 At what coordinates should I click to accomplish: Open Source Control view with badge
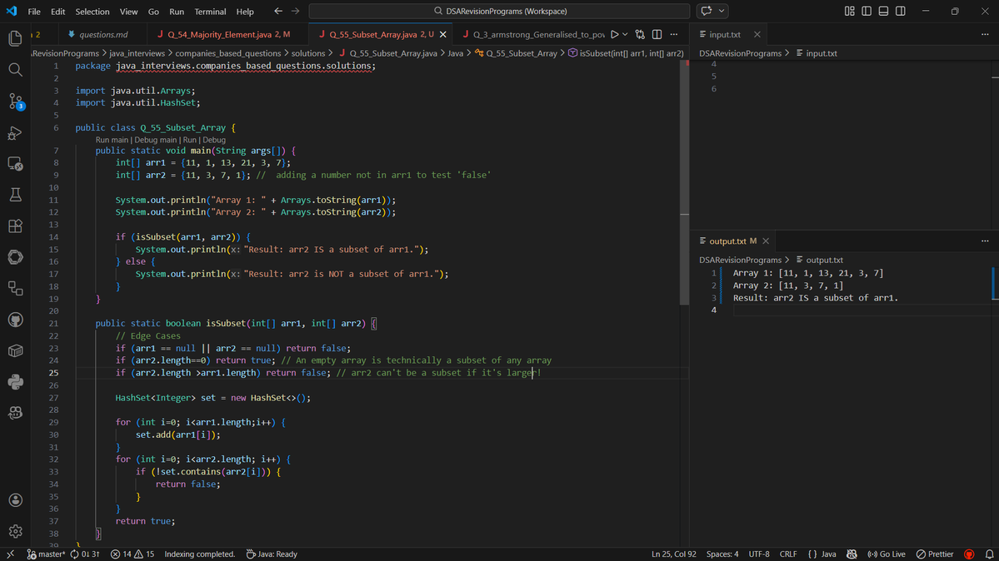(15, 101)
